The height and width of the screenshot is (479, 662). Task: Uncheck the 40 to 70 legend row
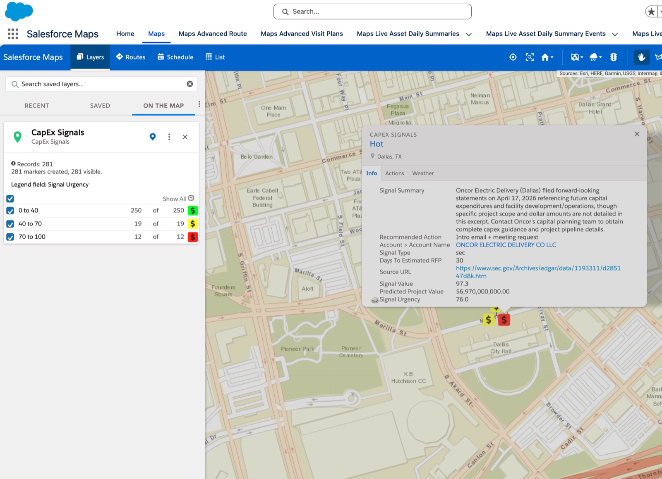point(10,224)
